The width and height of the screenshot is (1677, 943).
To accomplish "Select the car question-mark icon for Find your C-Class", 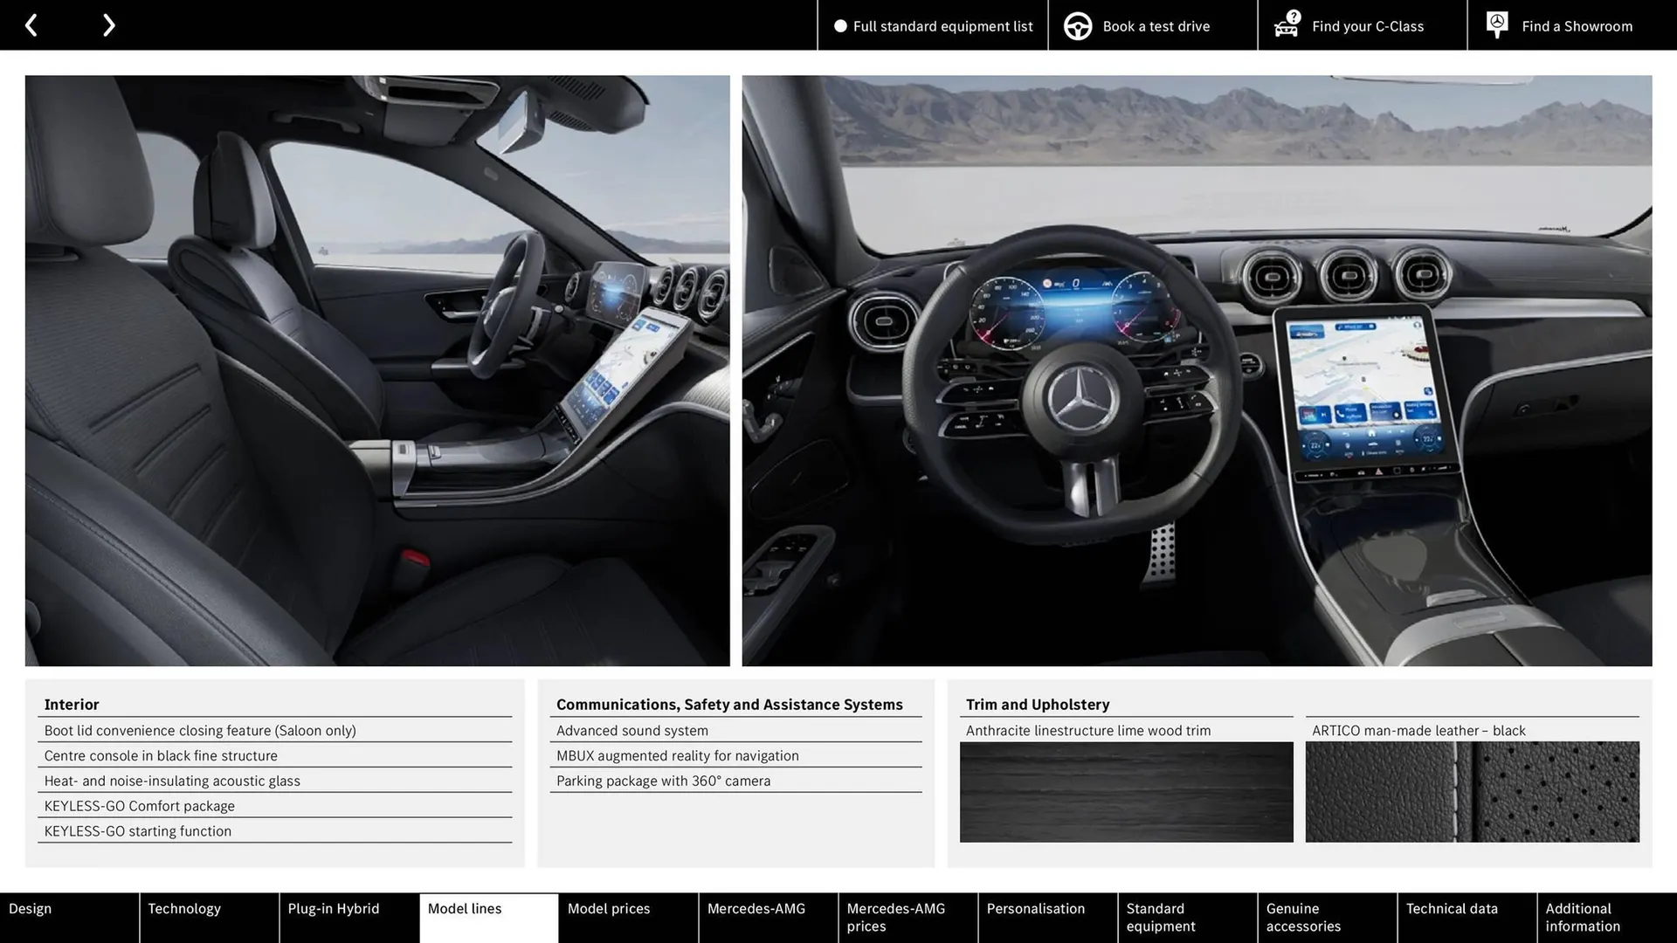I will [1286, 25].
